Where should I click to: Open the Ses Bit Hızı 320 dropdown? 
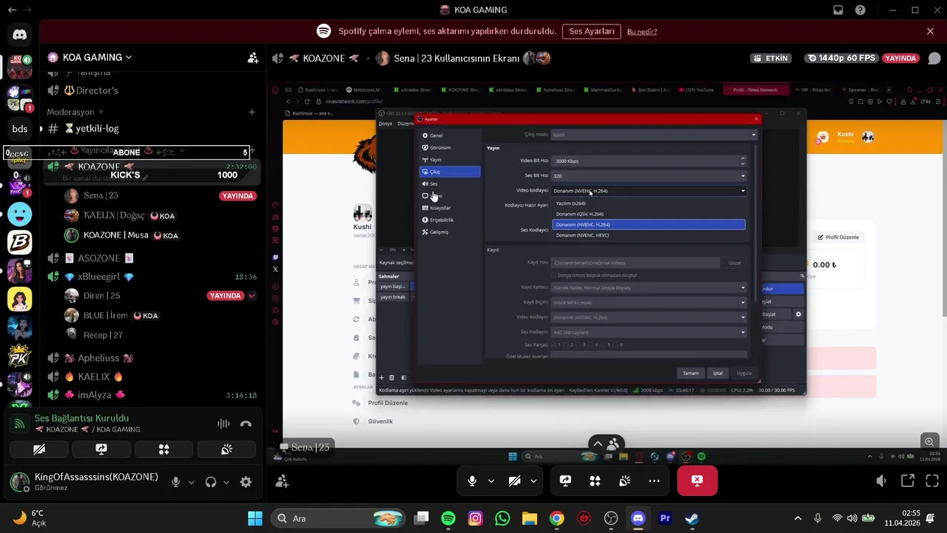pos(650,175)
